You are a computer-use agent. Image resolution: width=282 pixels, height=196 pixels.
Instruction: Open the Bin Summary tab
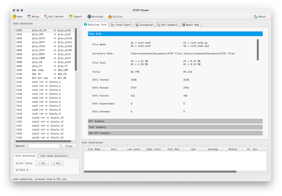168,25
